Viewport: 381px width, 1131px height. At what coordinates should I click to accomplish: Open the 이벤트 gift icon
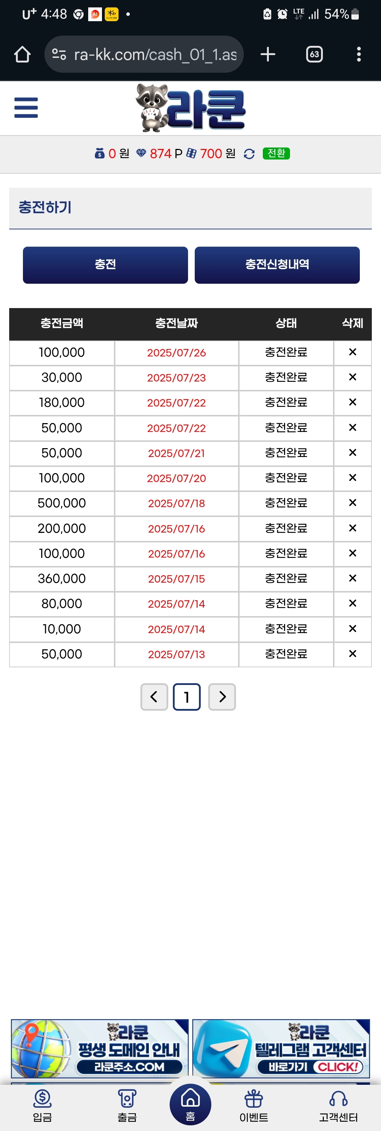coord(254,1106)
